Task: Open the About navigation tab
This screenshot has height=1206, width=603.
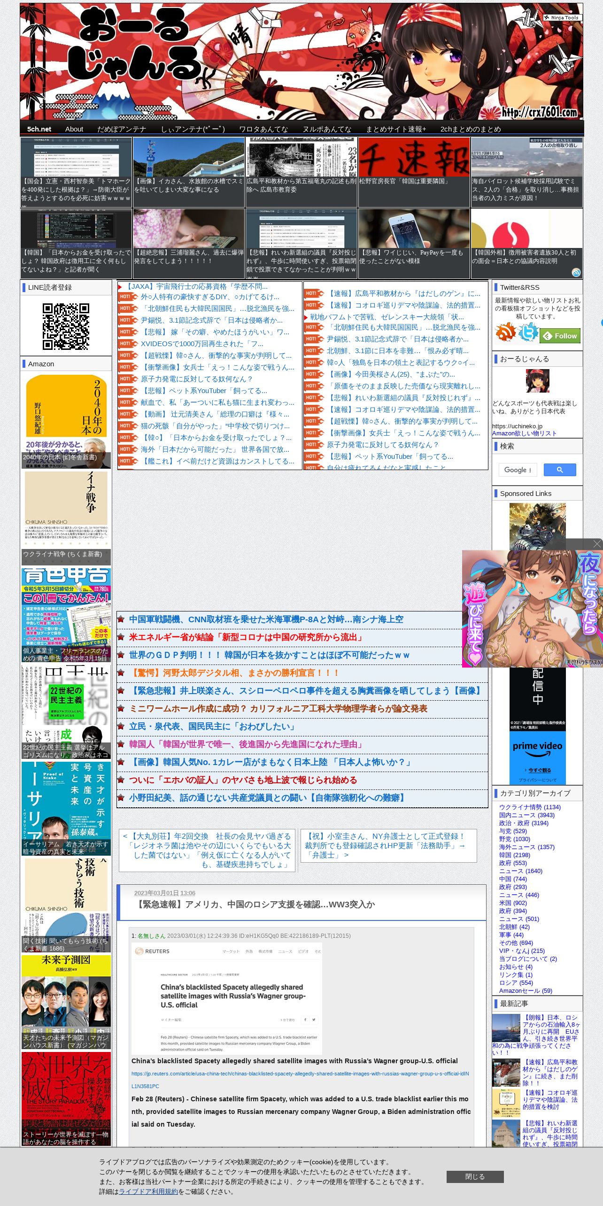Action: click(74, 129)
